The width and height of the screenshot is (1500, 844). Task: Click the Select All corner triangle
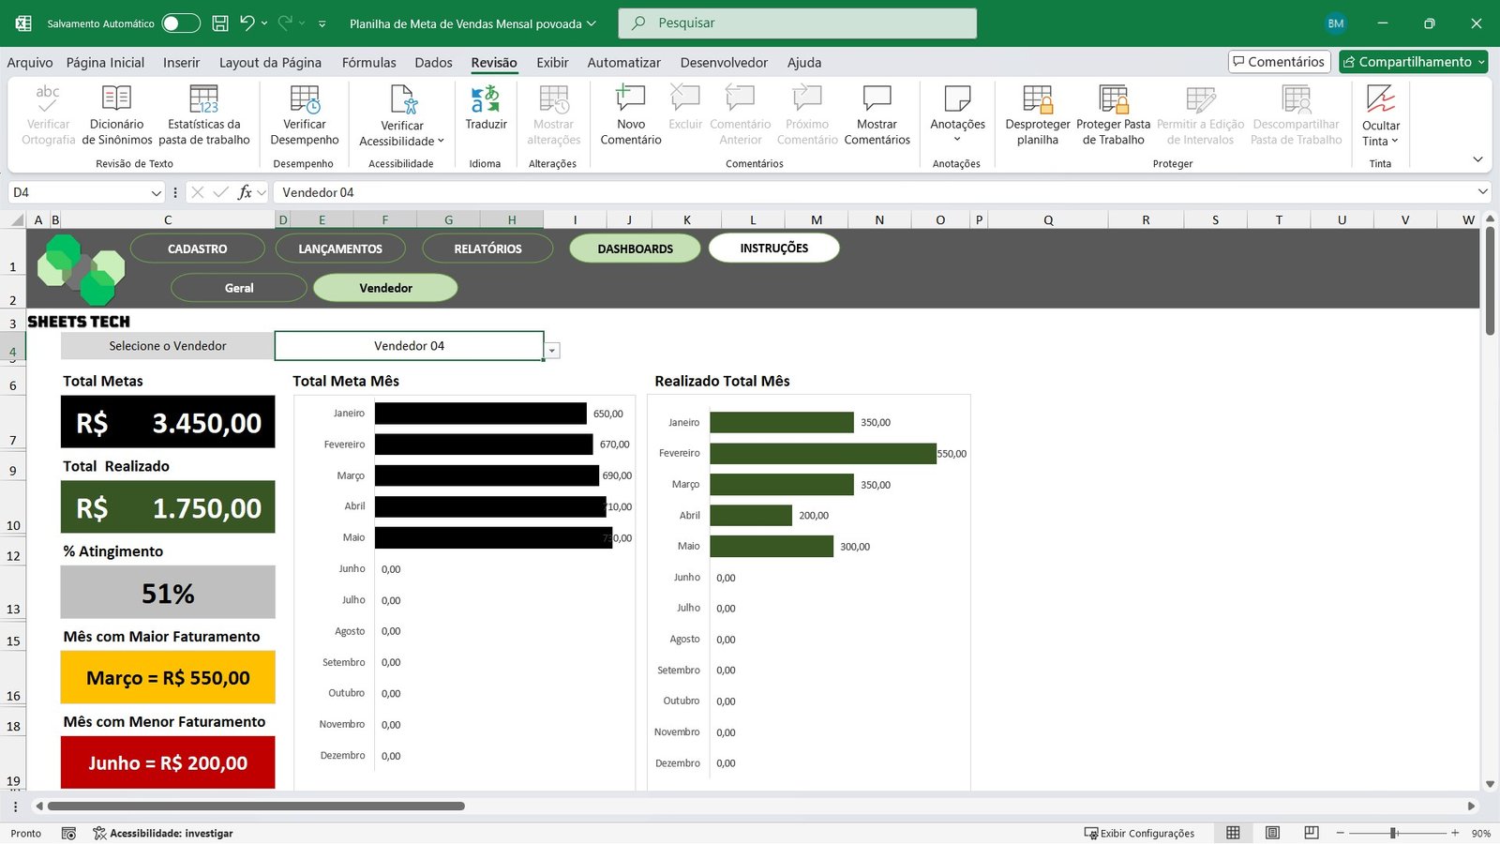pyautogui.click(x=17, y=220)
